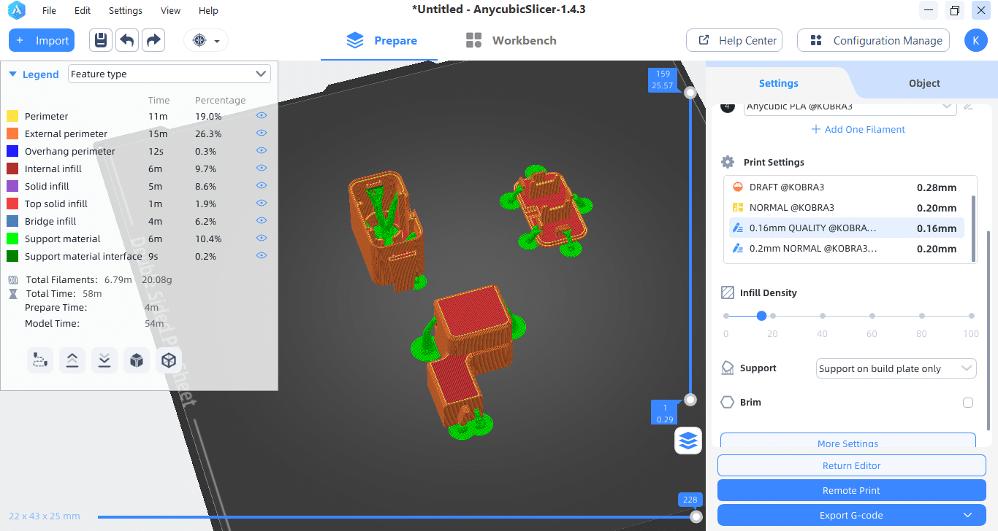Click the layers stack icon in viewport

[688, 441]
